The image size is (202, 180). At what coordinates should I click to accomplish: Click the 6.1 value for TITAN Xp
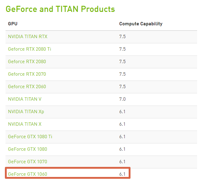click(122, 112)
